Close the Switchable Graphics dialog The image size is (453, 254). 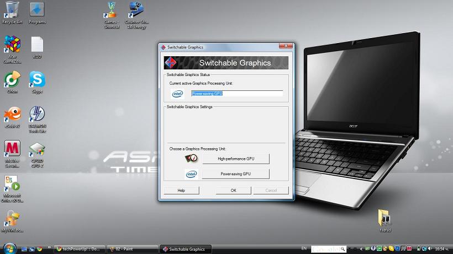286,46
